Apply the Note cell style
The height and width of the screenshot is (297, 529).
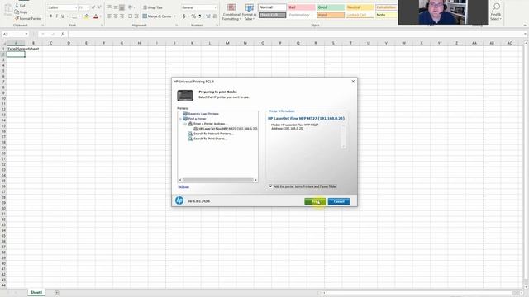(386, 15)
